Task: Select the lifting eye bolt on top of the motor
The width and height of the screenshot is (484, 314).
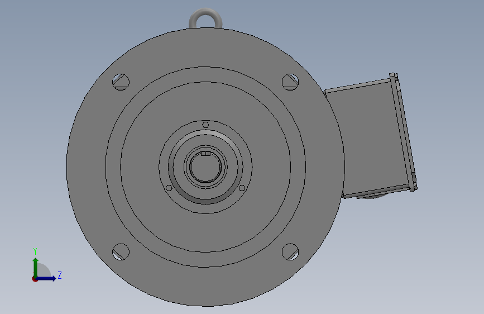Action: (205, 19)
